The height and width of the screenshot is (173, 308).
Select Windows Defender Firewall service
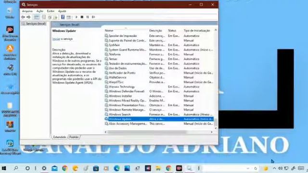point(159,91)
